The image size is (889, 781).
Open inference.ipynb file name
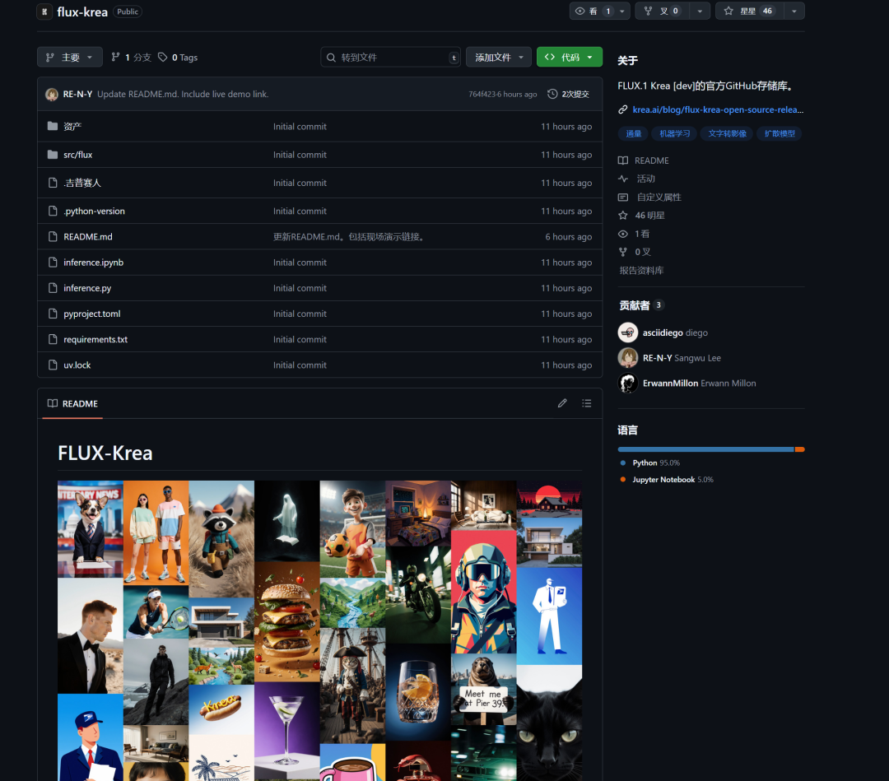click(94, 263)
